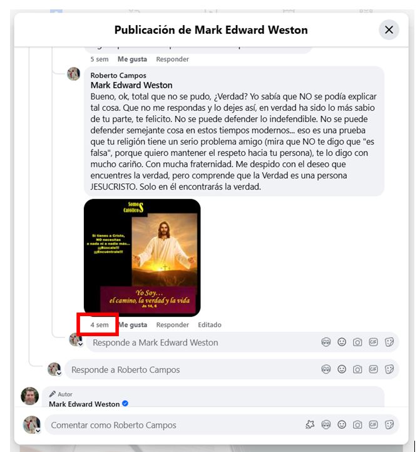
Task: Switch profile using avatar chevron beside Comentar box
Action: coord(38,431)
